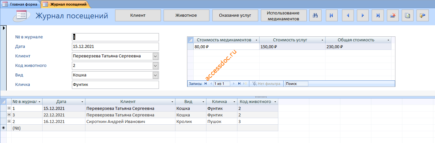The width and height of the screenshot is (435, 143).
Task: Select the Журнал посещений tab
Action: pyautogui.click(x=65, y=4)
